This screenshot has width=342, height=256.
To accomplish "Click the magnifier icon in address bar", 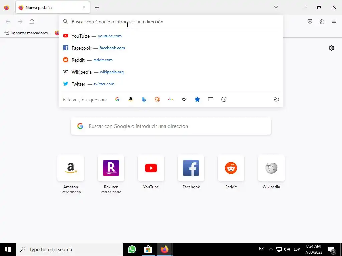I will [66, 21].
